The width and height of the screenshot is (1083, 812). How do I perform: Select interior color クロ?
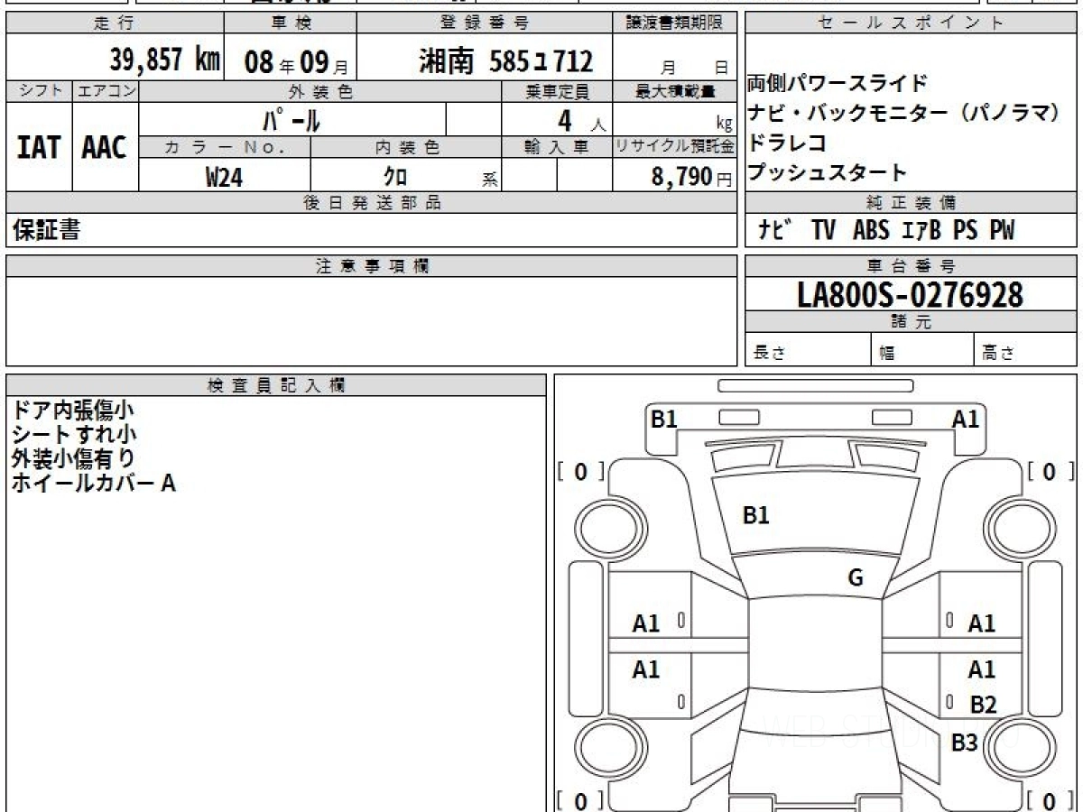point(394,177)
